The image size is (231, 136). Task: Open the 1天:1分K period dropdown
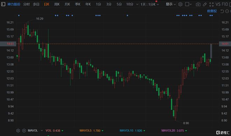point(150,5)
